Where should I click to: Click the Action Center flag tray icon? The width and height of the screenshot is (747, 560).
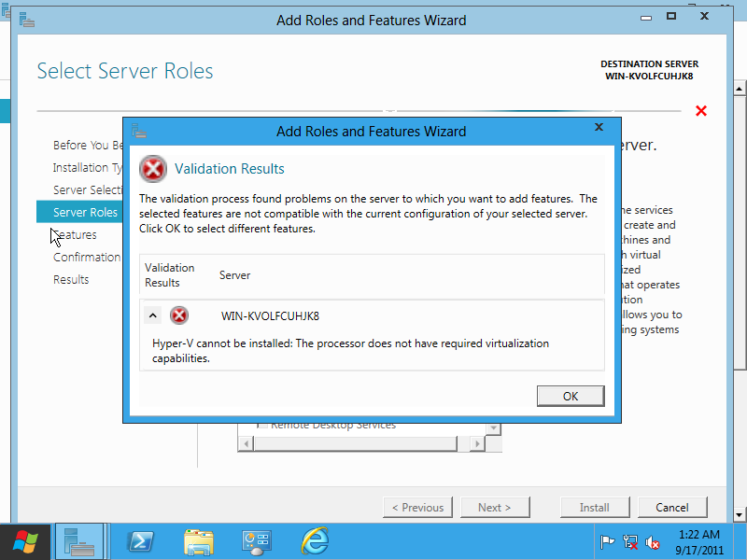pyautogui.click(x=606, y=541)
